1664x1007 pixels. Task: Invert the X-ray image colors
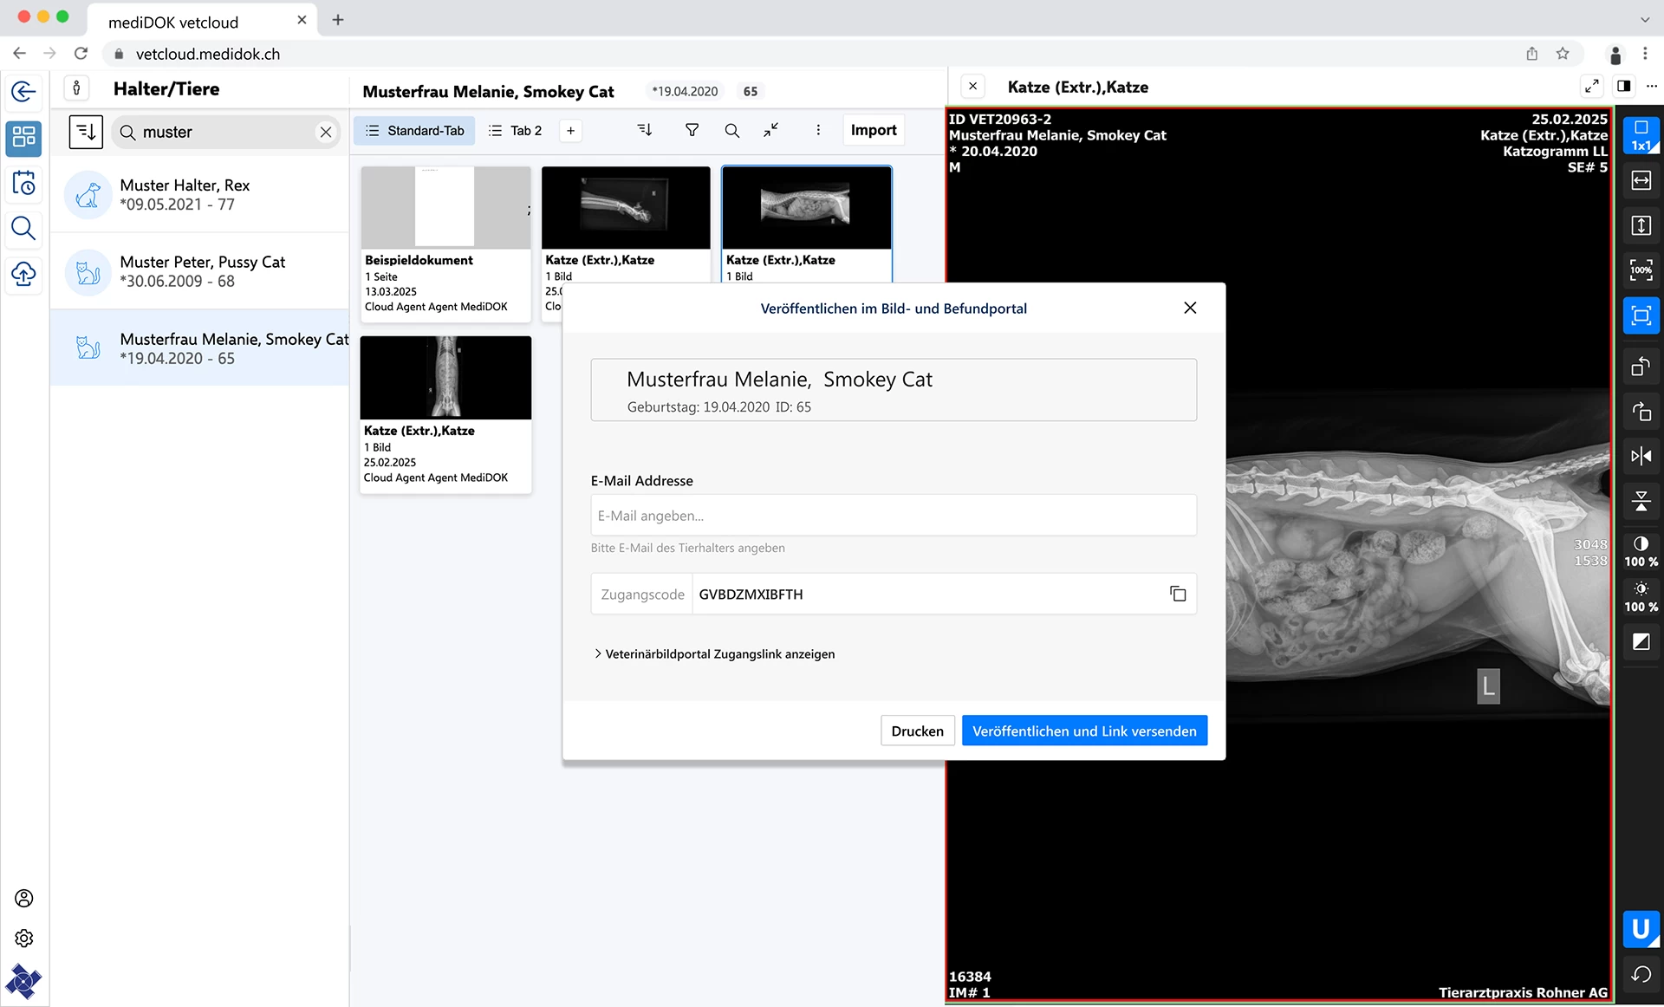pos(1641,642)
